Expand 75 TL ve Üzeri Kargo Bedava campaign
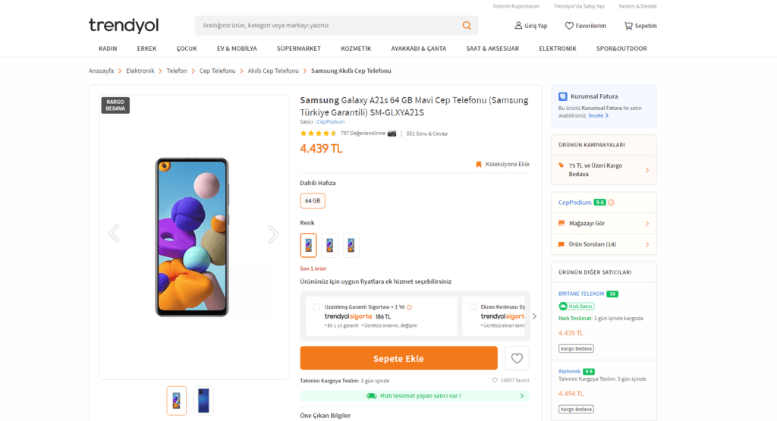The height and width of the screenshot is (421, 777). pos(603,170)
